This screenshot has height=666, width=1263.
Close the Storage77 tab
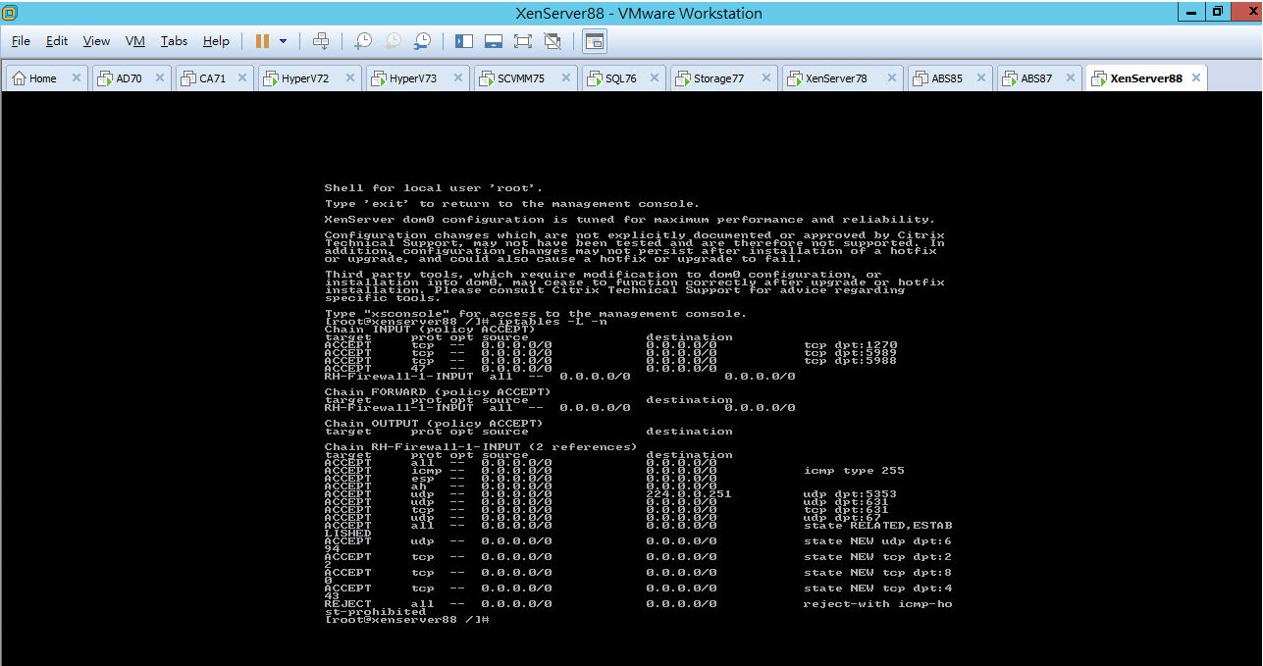coord(766,78)
